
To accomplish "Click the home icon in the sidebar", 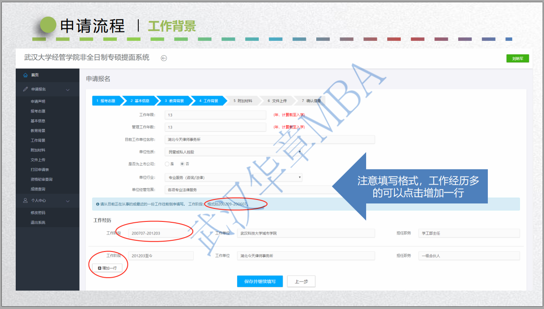I will [26, 75].
